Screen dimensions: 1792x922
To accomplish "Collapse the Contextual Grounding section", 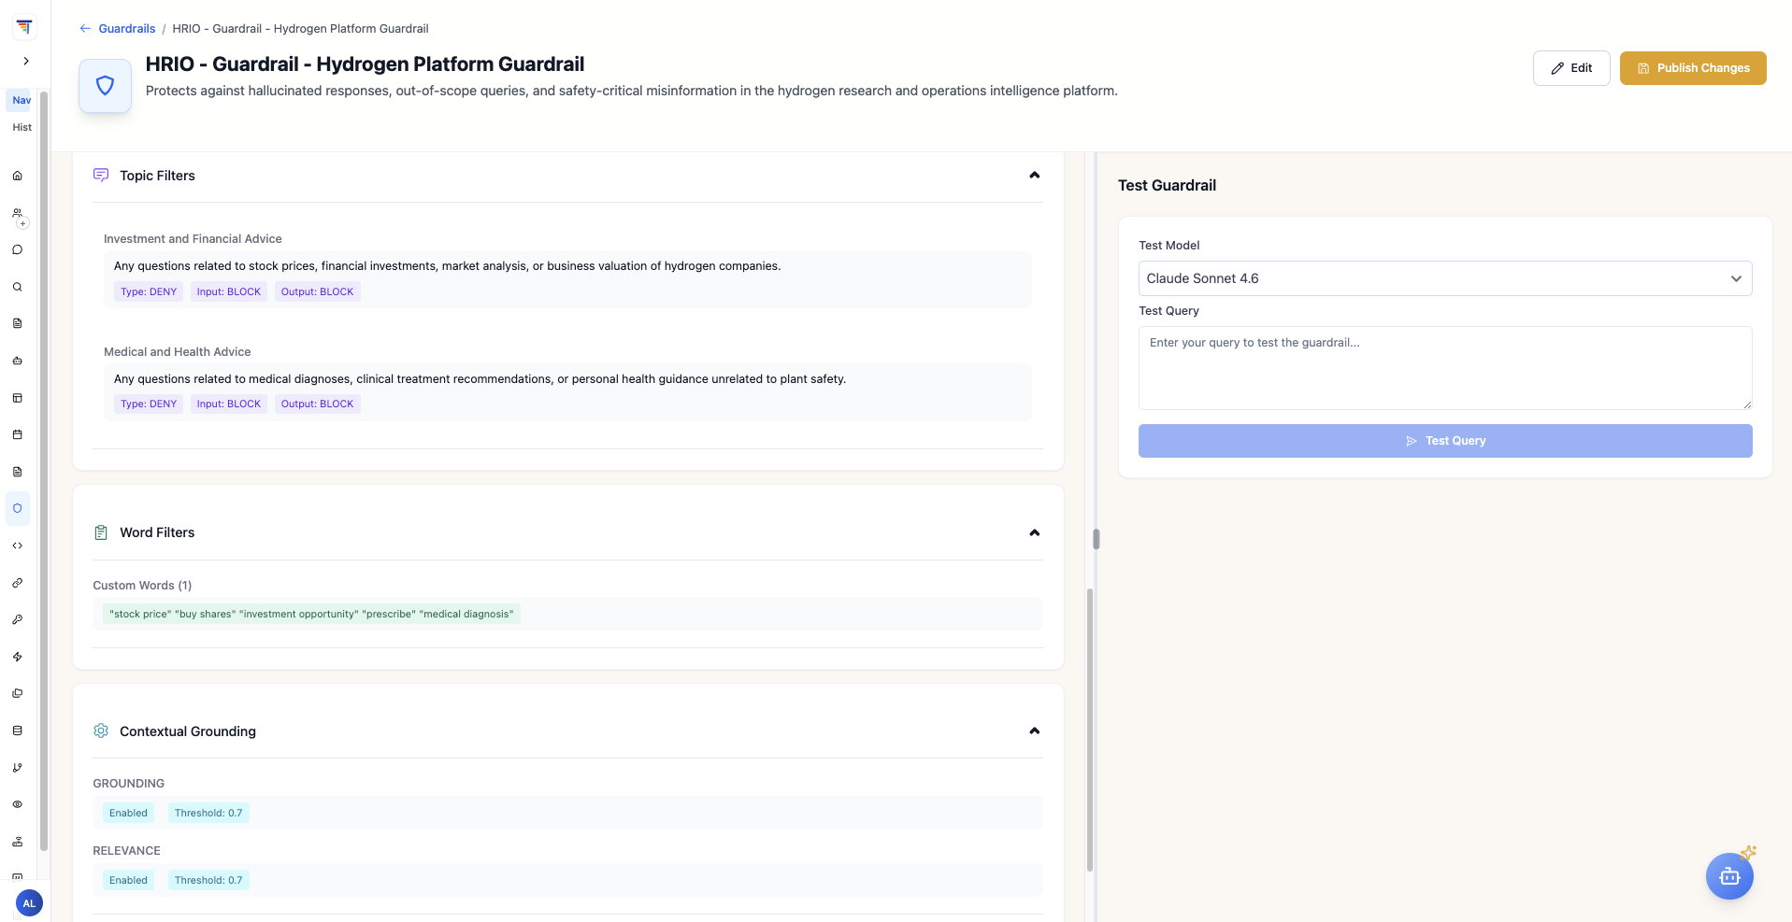I will 1034,731.
